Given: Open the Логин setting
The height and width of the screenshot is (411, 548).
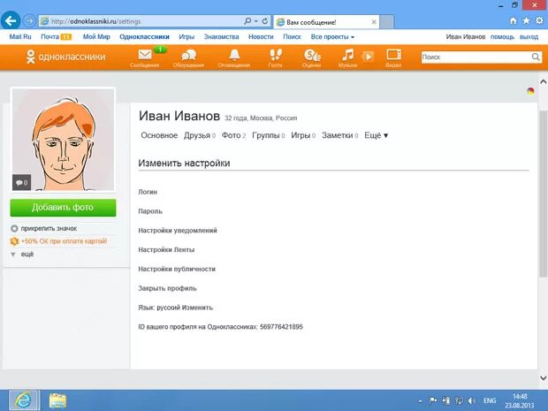Looking at the screenshot, I should pos(148,192).
